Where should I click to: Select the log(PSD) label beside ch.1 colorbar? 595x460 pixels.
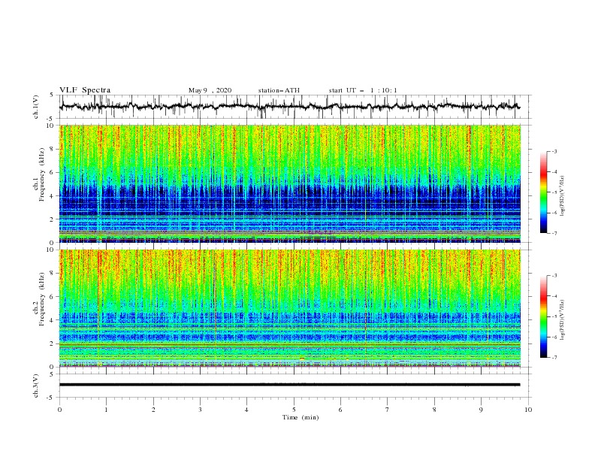(563, 196)
